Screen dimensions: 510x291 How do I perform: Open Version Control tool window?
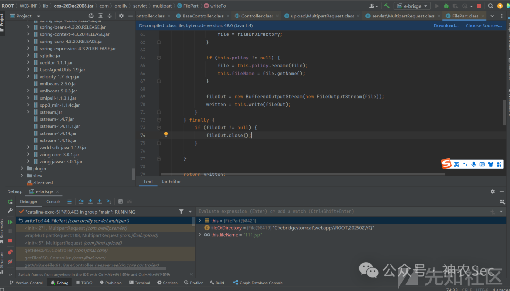[x=26, y=283]
